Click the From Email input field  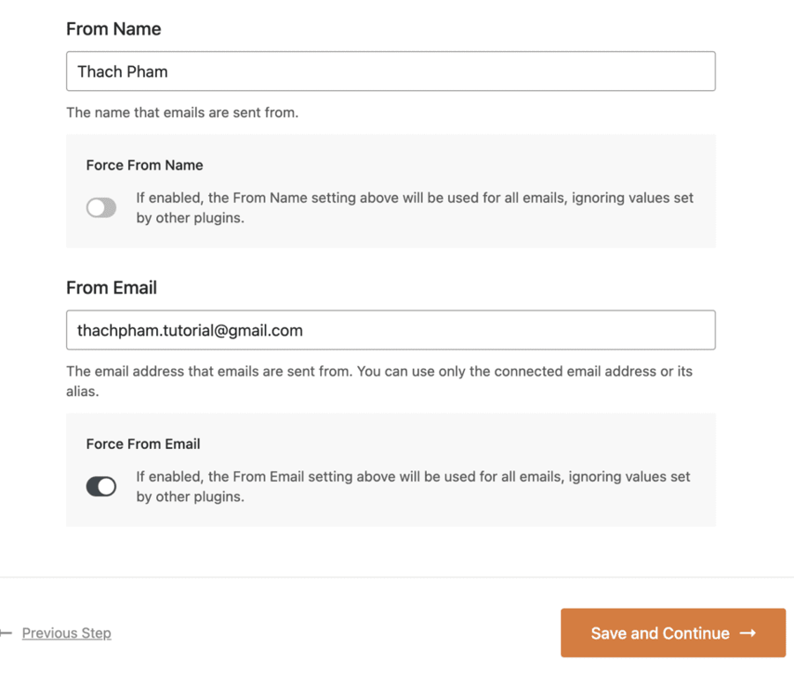[391, 330]
